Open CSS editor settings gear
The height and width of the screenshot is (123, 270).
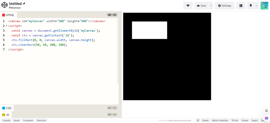[x=109, y=108]
